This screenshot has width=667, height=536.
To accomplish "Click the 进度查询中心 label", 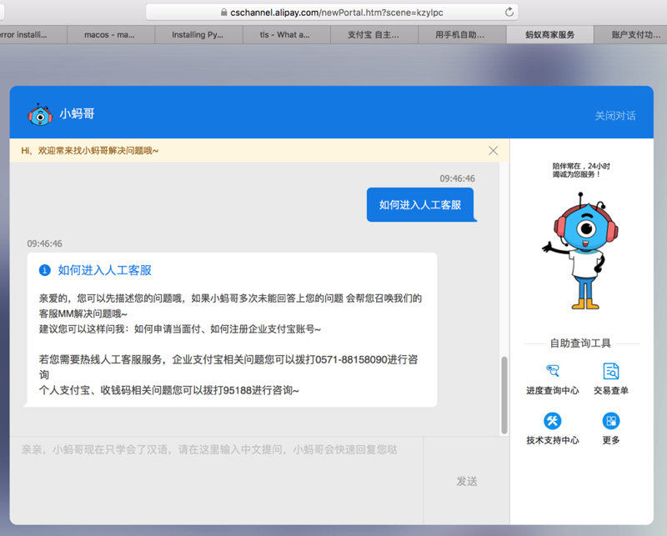I will tap(552, 390).
